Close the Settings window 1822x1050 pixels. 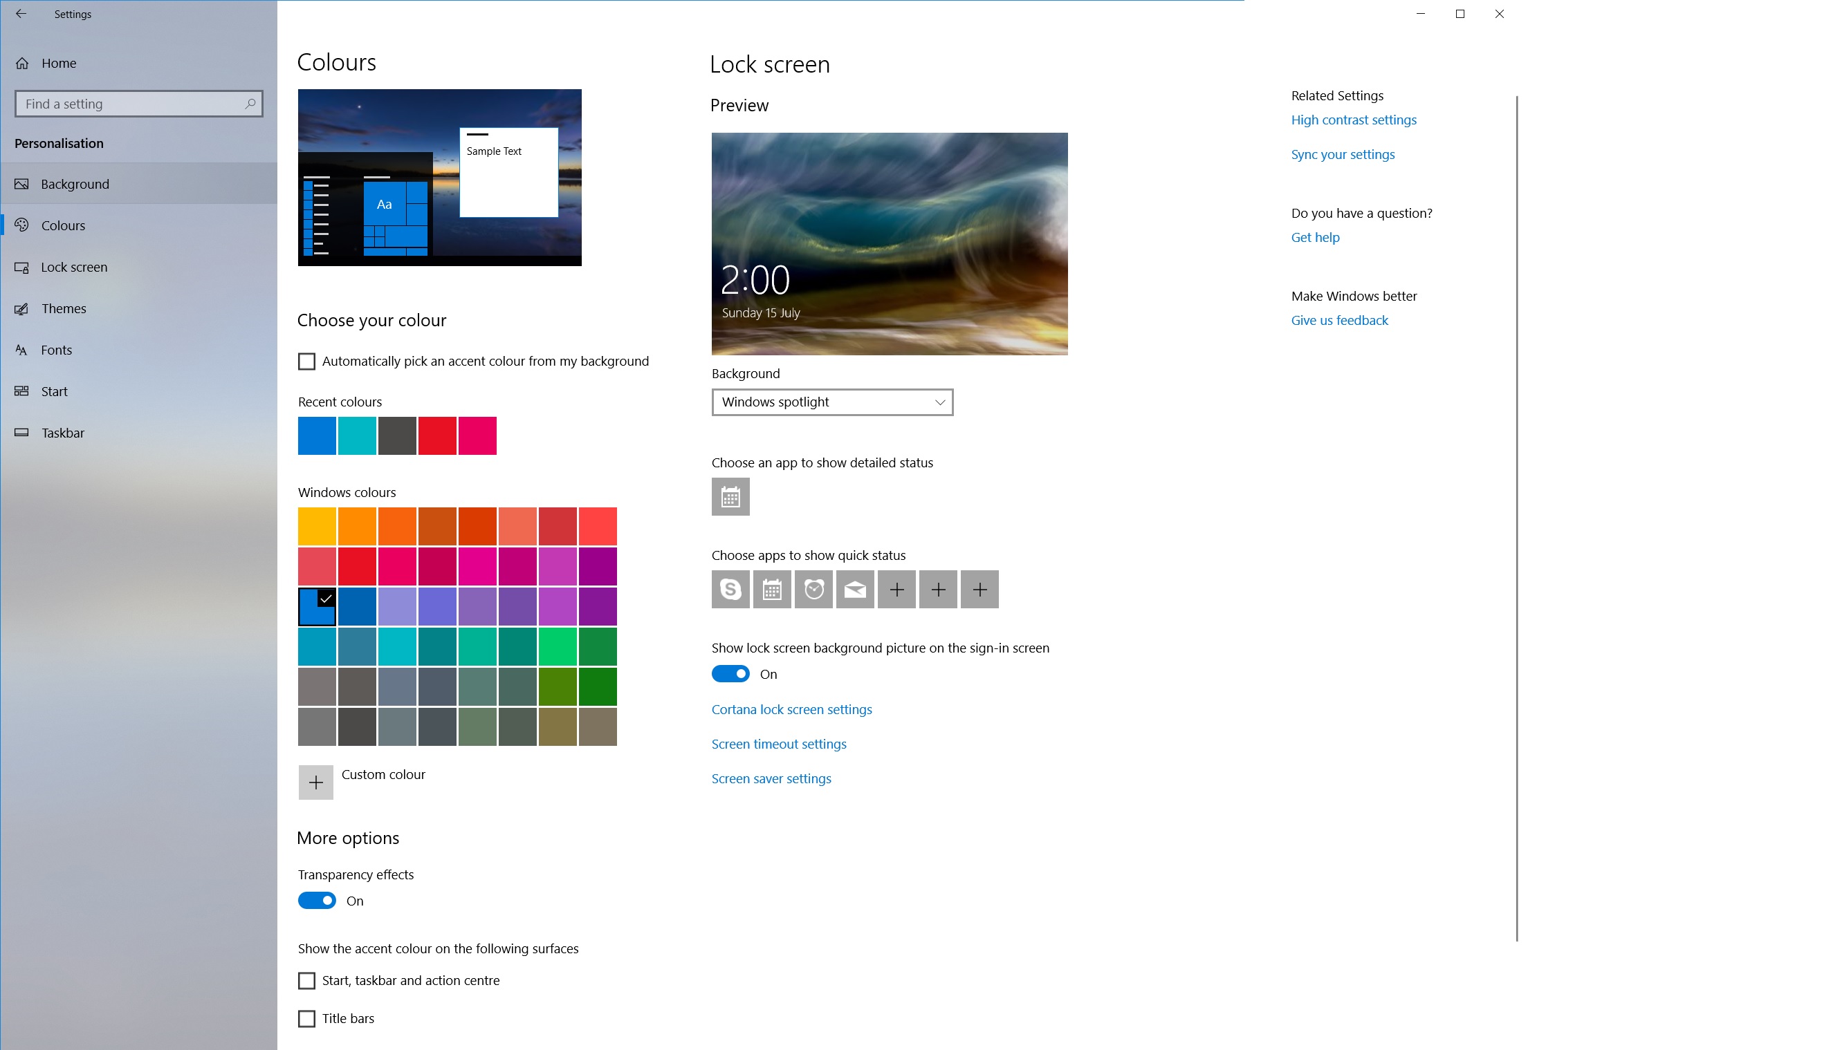tap(1500, 14)
